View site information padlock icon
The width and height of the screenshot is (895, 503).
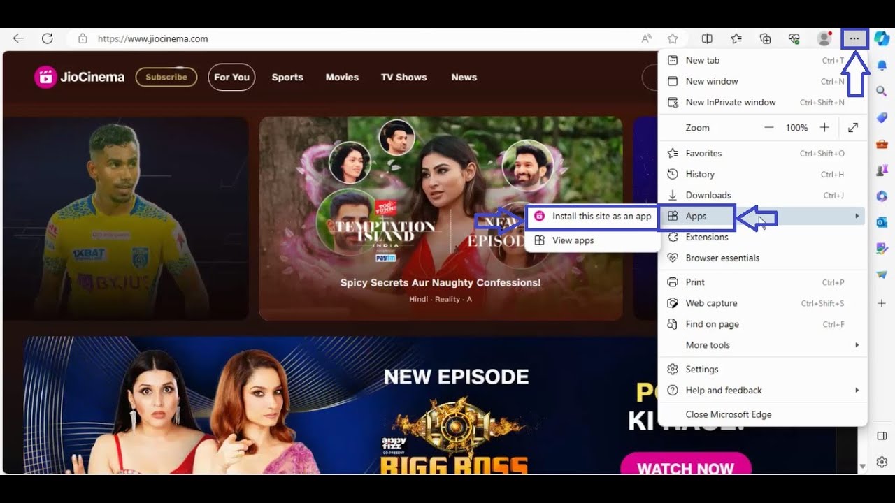point(83,38)
